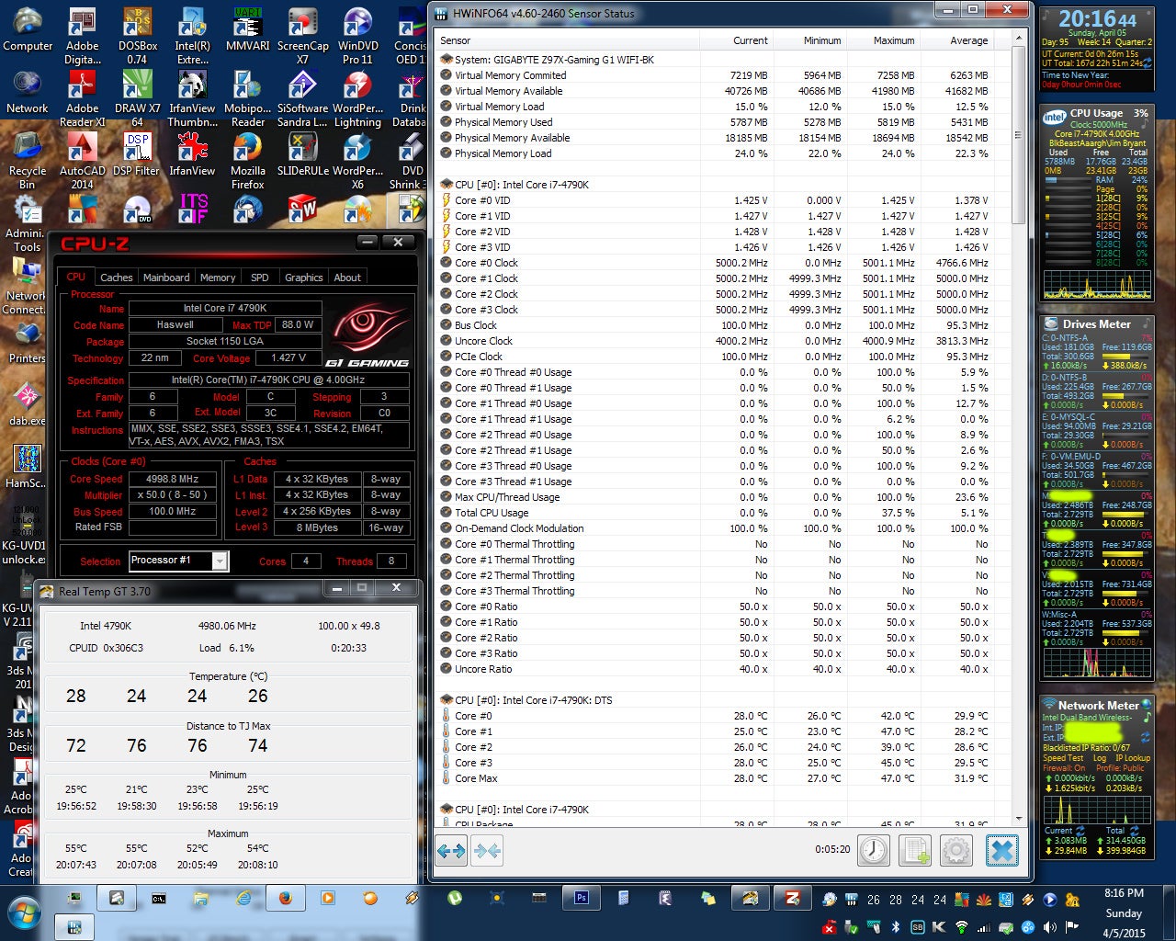Click the Bluetooth tray icon
1176x941 pixels.
pyautogui.click(x=896, y=927)
